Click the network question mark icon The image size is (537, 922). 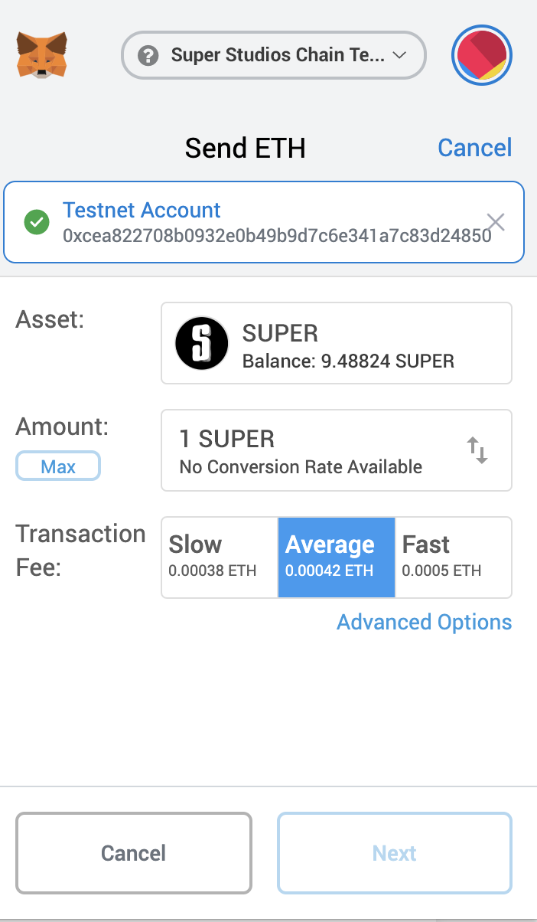point(148,55)
